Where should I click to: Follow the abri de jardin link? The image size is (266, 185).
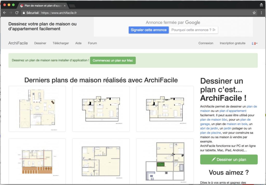coord(209,129)
